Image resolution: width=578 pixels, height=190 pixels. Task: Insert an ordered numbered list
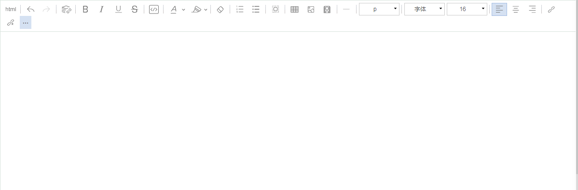[x=240, y=9]
